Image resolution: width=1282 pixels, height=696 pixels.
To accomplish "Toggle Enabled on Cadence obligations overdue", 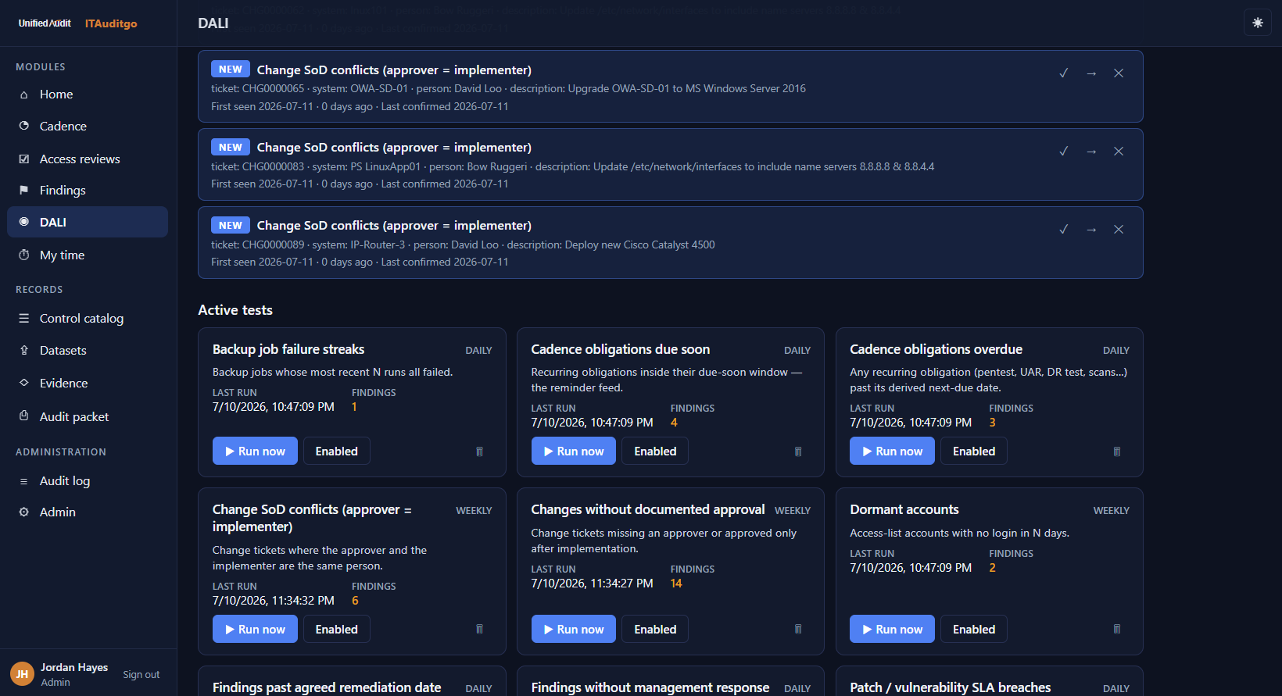I will click(974, 451).
